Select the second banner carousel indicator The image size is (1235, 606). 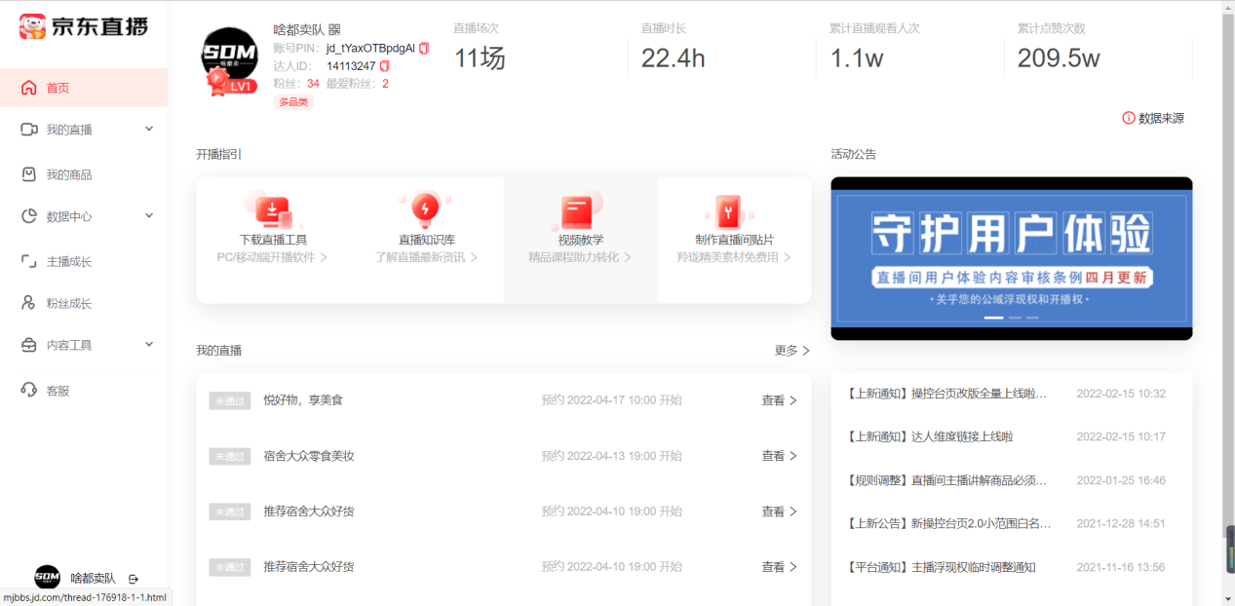pyautogui.click(x=1015, y=318)
